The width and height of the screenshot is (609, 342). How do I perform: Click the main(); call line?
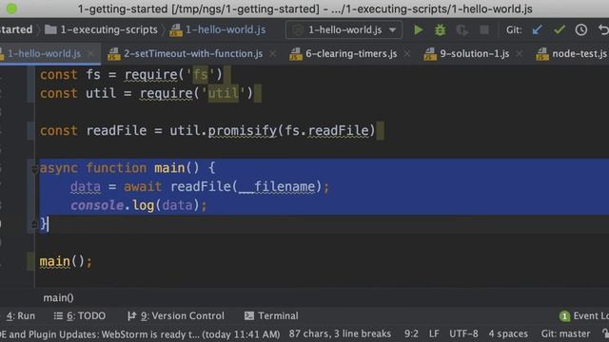[x=66, y=262]
